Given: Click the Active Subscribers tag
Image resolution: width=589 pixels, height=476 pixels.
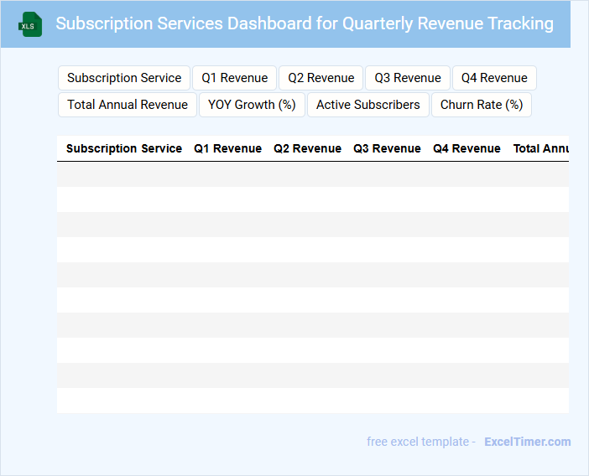Looking at the screenshot, I should (367, 105).
